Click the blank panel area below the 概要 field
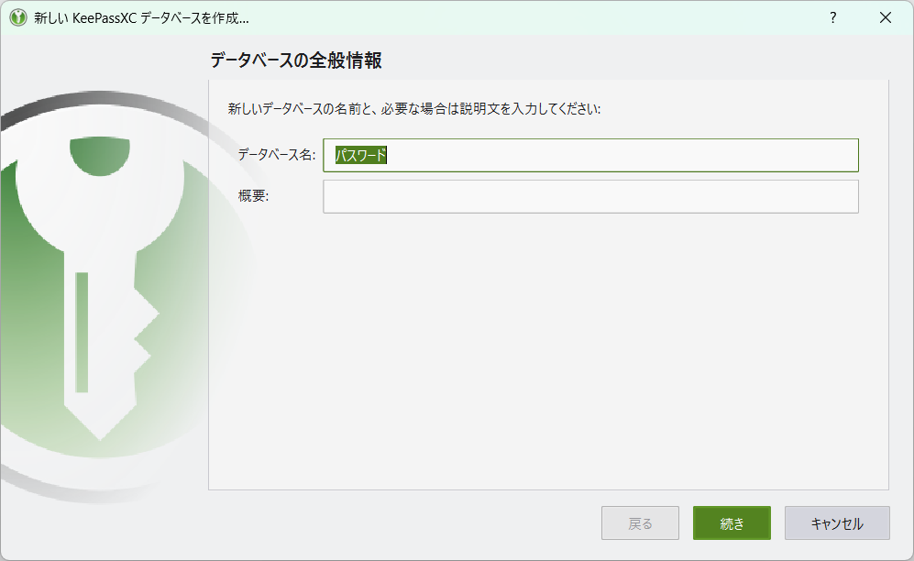914x561 pixels. click(x=548, y=349)
